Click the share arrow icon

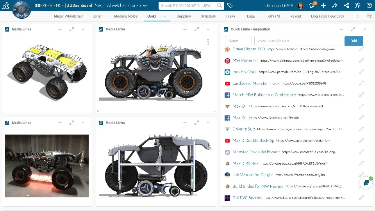coord(335,5)
